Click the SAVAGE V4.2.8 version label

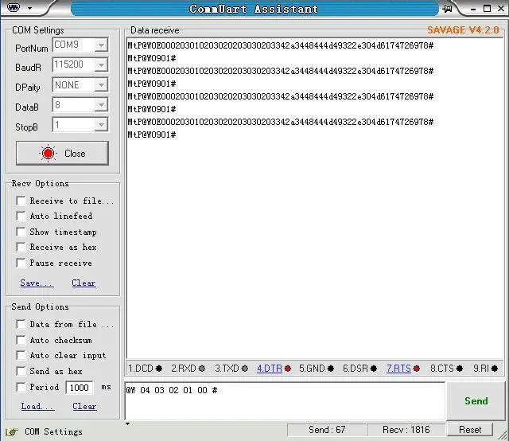[x=463, y=30]
